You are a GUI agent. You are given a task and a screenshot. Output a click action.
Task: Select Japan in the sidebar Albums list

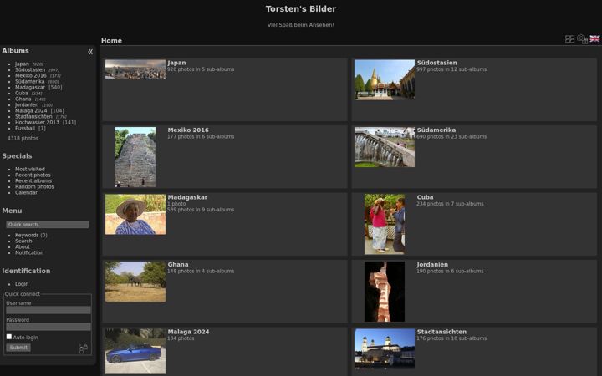coord(22,64)
